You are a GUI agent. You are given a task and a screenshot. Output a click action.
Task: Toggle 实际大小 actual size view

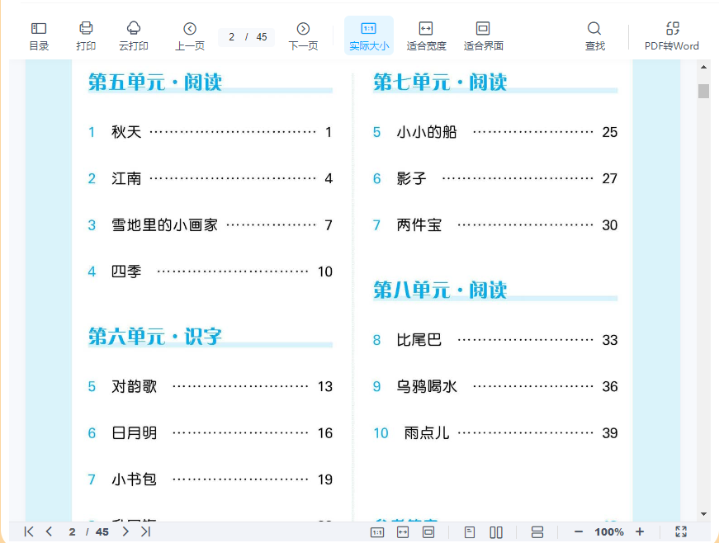pyautogui.click(x=369, y=35)
